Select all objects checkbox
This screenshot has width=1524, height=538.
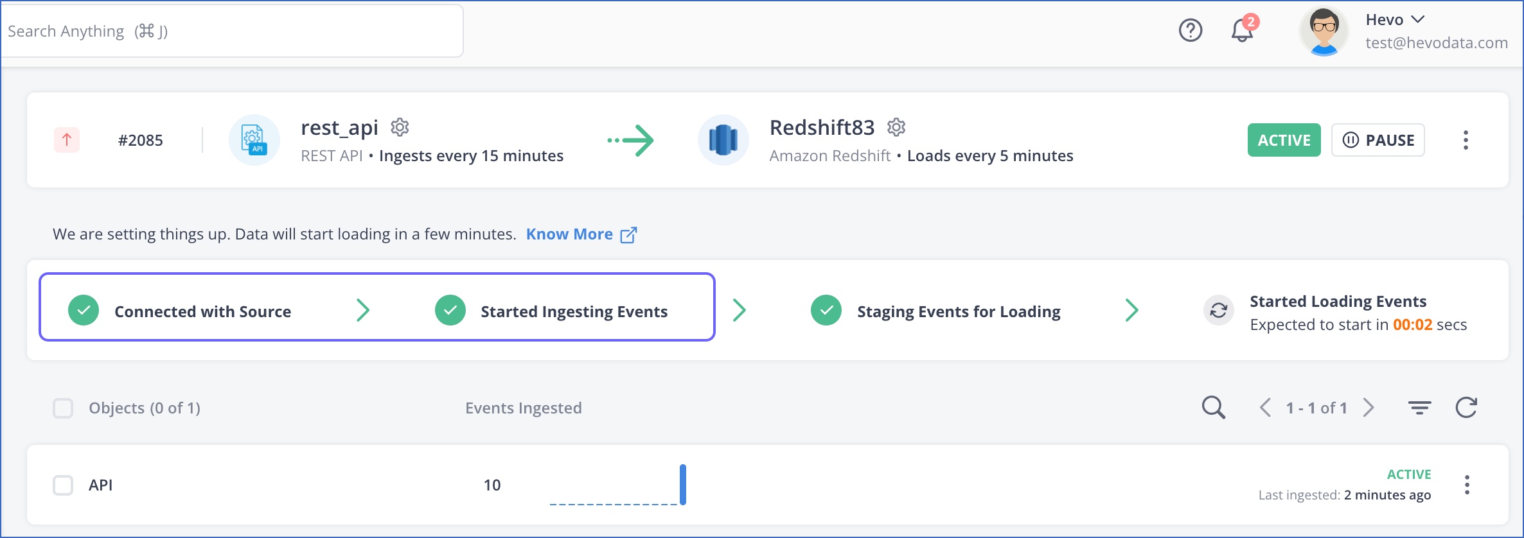[63, 408]
